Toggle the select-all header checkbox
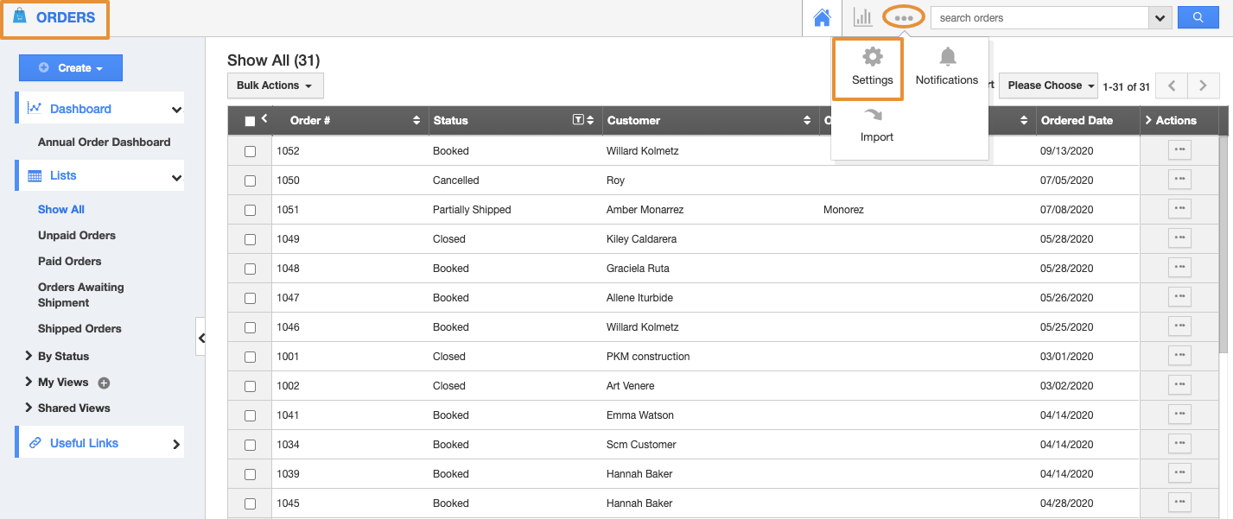 [x=251, y=122]
